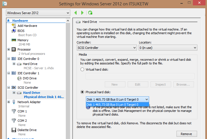The height and width of the screenshot is (139, 207).
Task: Click the green back arrow icon
Action: [76, 13]
